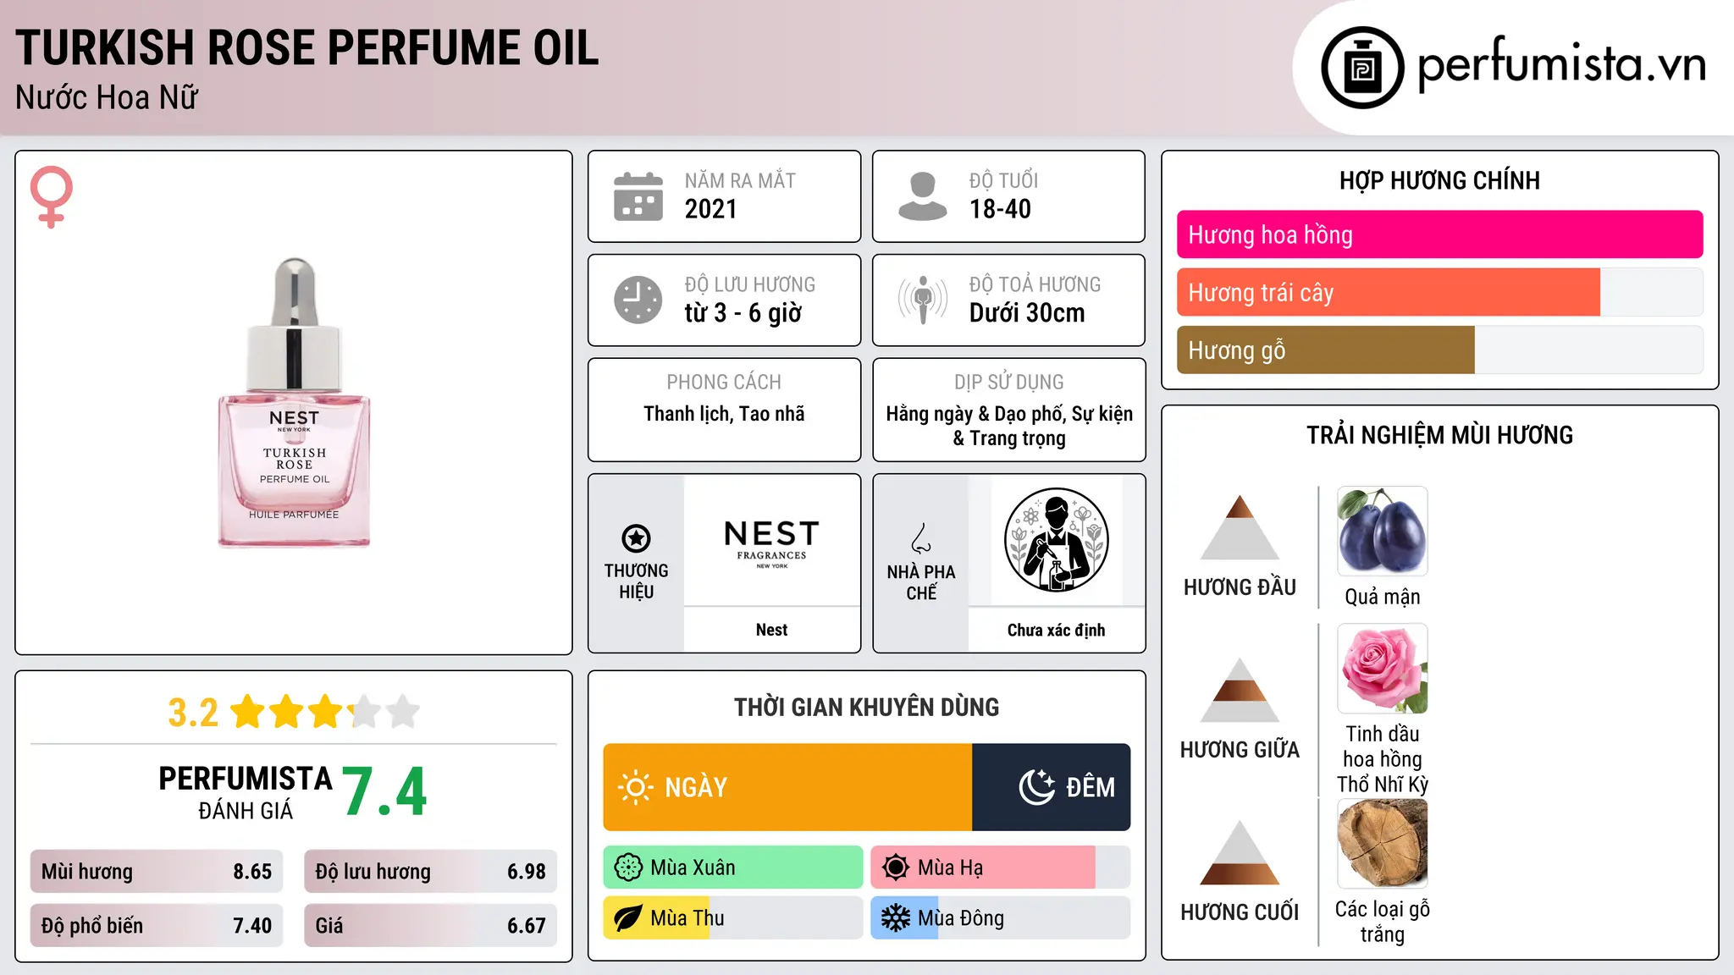Click the perfumer illustration icon
Image resolution: width=1734 pixels, height=975 pixels.
click(1056, 540)
